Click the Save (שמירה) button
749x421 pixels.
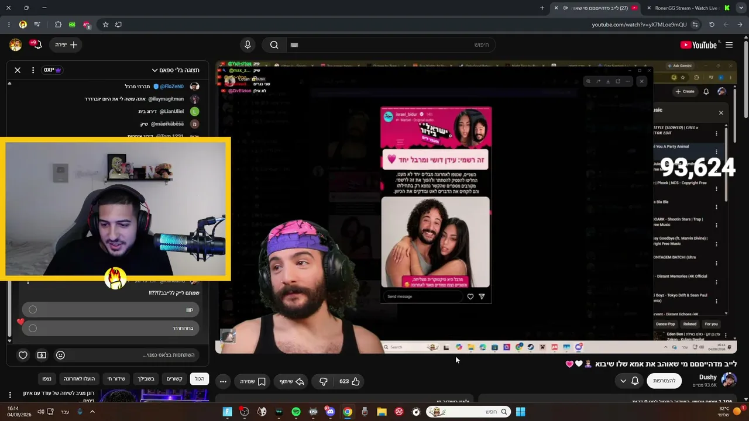[x=253, y=381]
